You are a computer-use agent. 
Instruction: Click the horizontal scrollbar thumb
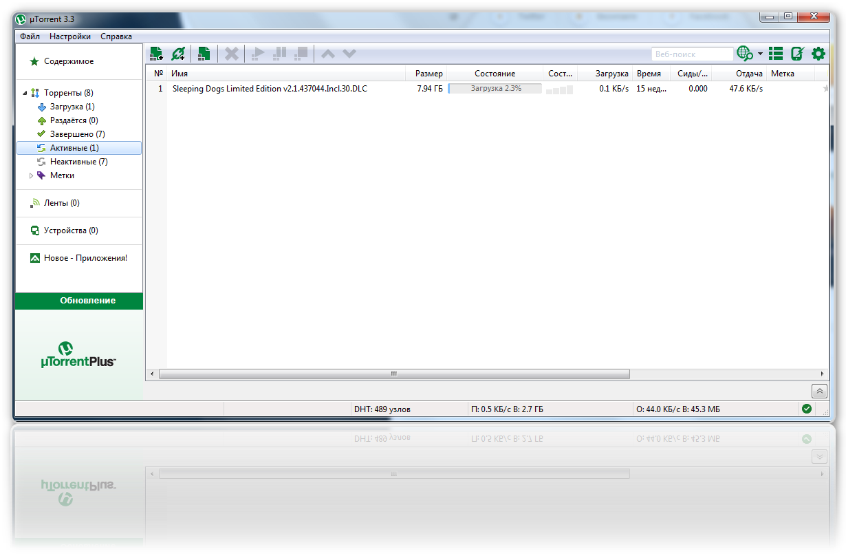click(394, 374)
